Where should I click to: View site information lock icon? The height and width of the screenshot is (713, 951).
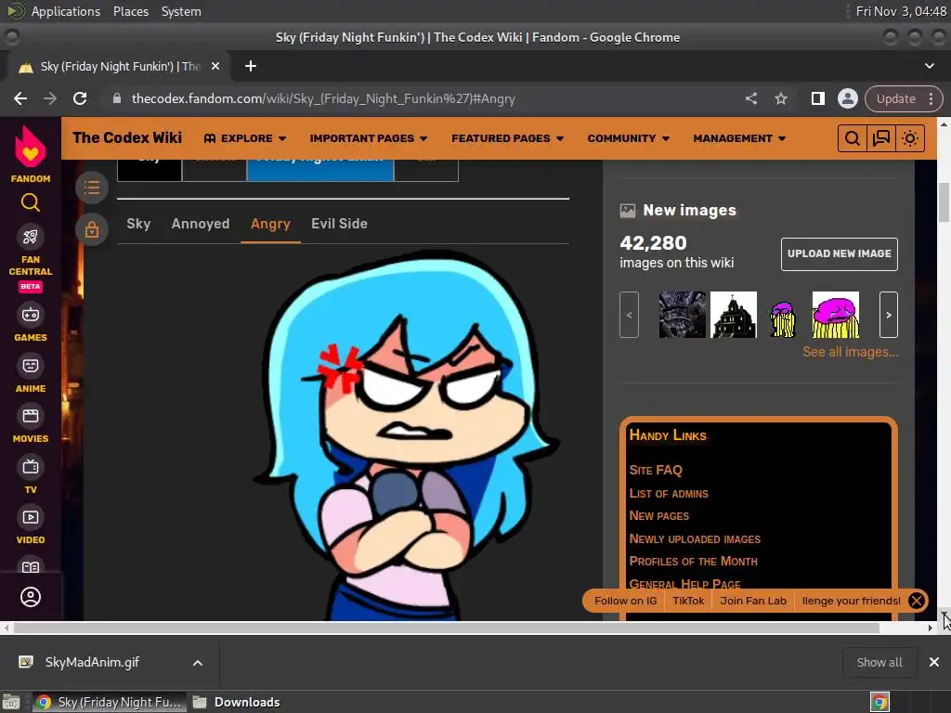pyautogui.click(x=117, y=98)
